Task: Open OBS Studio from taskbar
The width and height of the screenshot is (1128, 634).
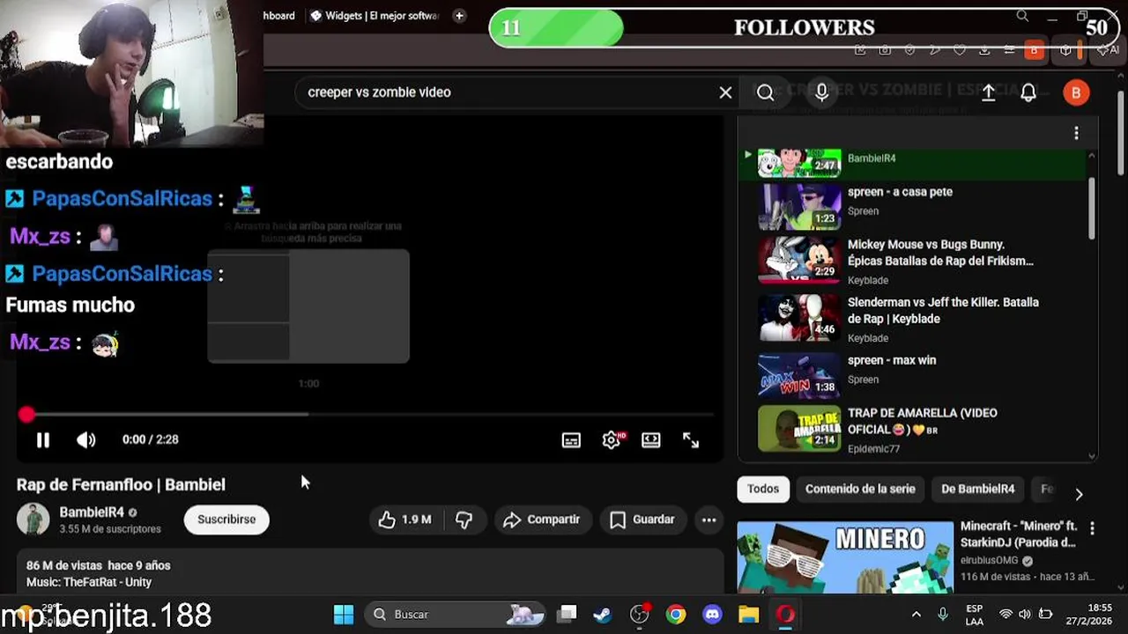Action: 640,615
